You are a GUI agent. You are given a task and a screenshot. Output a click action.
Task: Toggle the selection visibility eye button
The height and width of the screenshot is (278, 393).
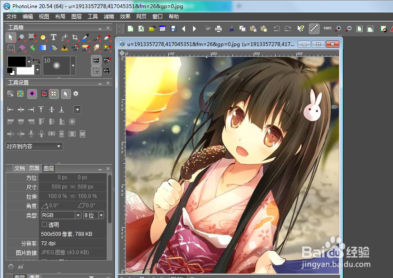[x=96, y=71]
